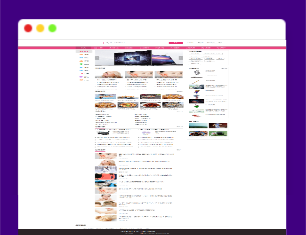Screen dimensions: 306x235
Task: Select the highlighted first tab in pink navigation bar
Action: (x=83, y=47)
